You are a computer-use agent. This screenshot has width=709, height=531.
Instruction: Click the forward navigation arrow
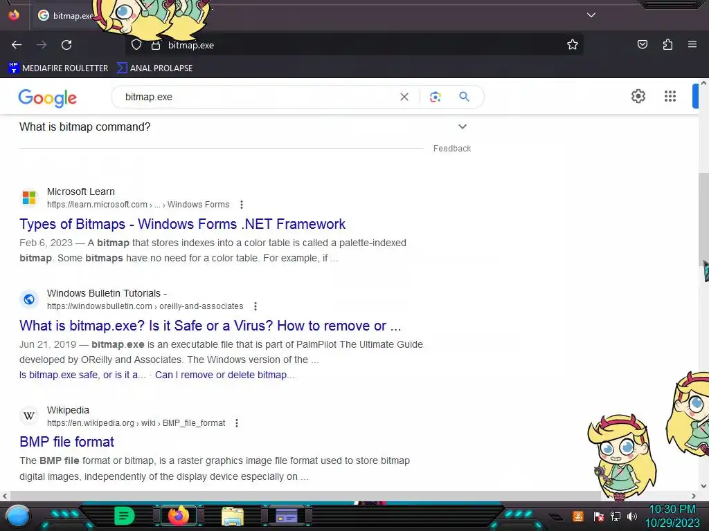point(42,45)
